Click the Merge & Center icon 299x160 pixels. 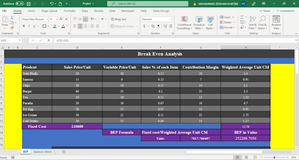click(x=112, y=26)
